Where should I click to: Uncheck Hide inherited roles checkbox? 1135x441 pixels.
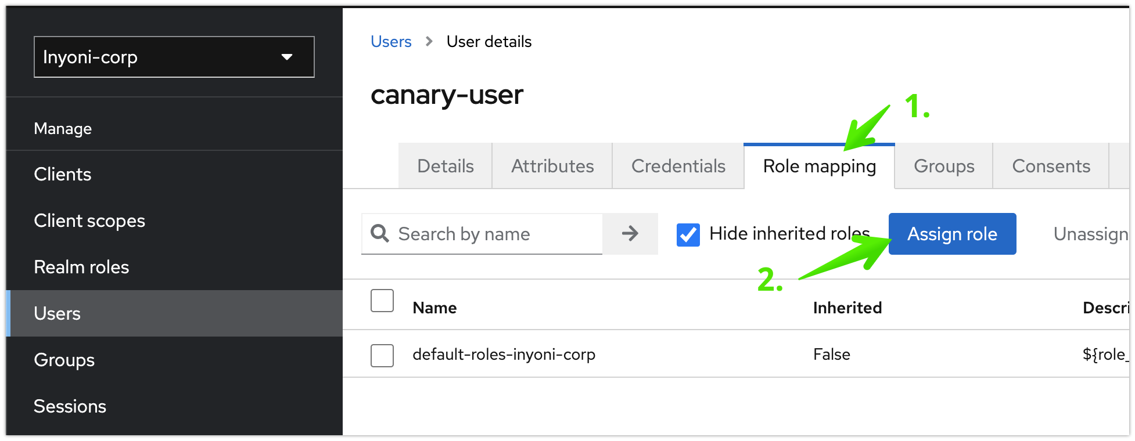pos(688,234)
